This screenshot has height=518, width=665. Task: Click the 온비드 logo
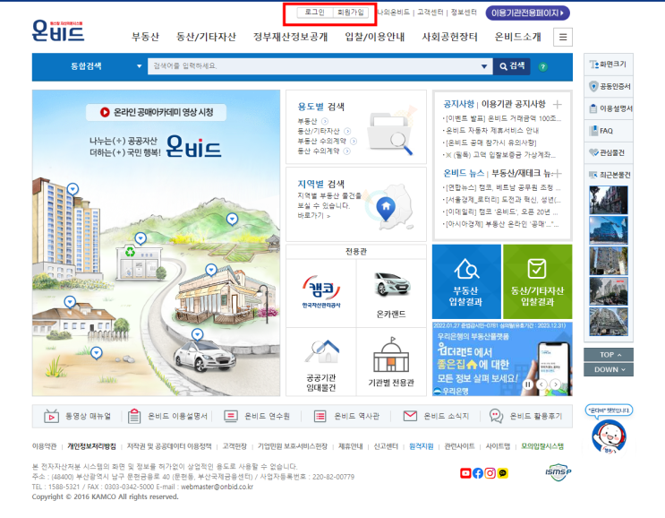58,31
